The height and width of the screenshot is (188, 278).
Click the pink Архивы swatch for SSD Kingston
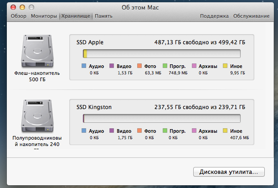(194, 131)
